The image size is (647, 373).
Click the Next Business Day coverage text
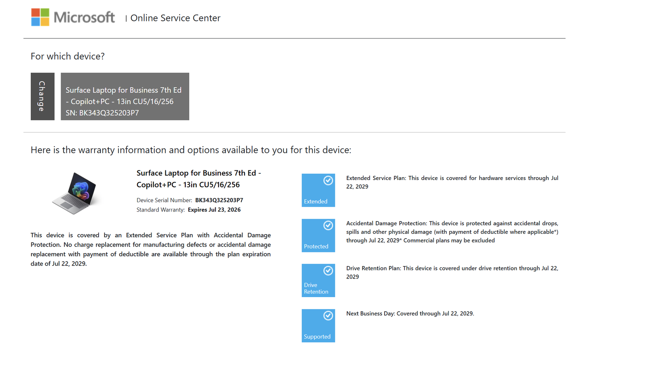(x=410, y=314)
